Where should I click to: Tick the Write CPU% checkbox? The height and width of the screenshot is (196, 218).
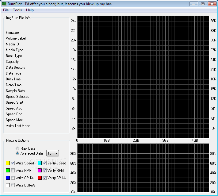13,178
